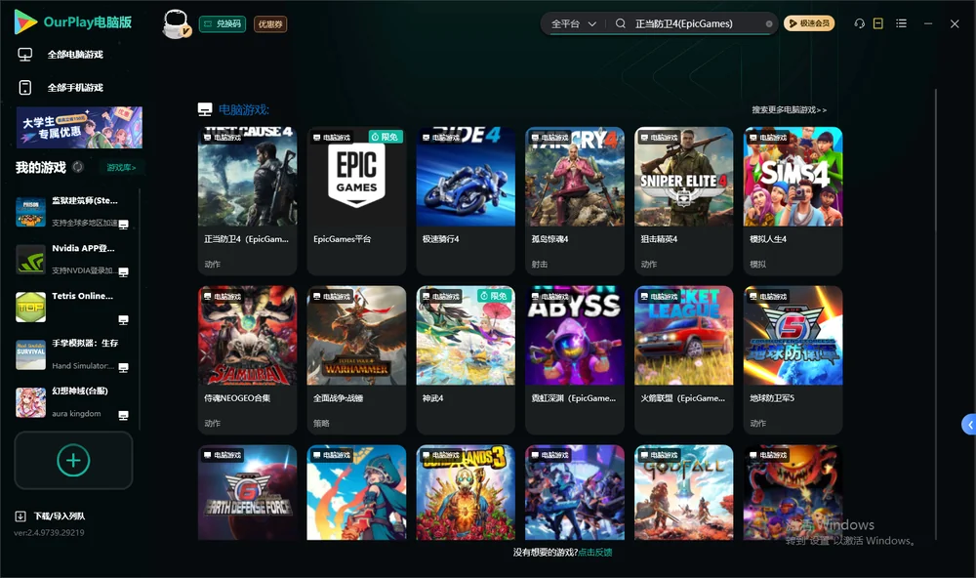Viewport: 976px width, 578px height.
Task: Click the yellow mini-mode window icon
Action: tap(878, 23)
